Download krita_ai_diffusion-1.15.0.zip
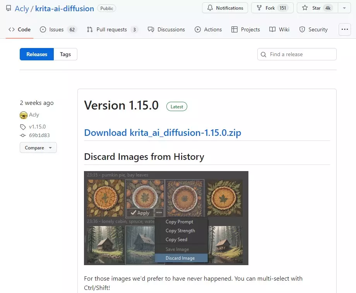 (163, 133)
